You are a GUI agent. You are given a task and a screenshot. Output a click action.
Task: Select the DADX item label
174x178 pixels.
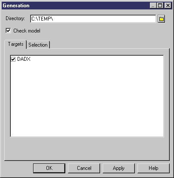(24, 59)
